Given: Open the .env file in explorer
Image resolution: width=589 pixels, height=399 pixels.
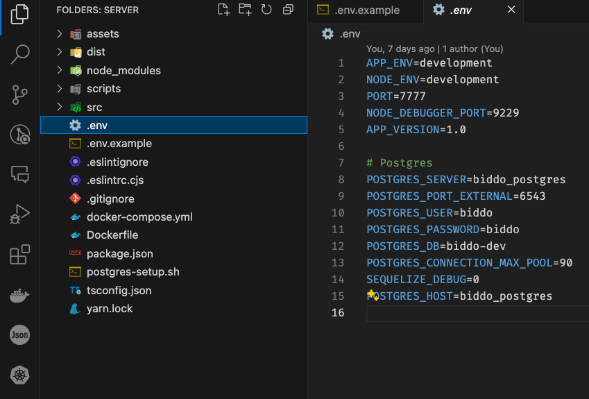Looking at the screenshot, I should pyautogui.click(x=173, y=125).
